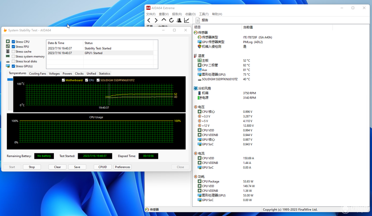
Task: Click the Elapsed Time 00:10:56 field
Action: click(148, 156)
